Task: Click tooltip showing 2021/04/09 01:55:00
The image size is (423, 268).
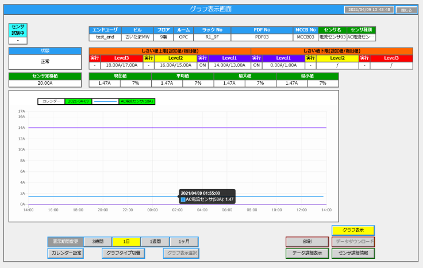Action: (x=207, y=196)
